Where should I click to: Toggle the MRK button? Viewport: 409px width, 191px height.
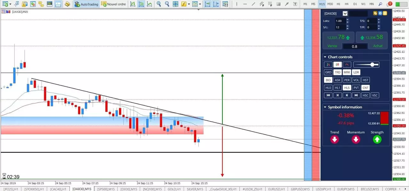347,72
